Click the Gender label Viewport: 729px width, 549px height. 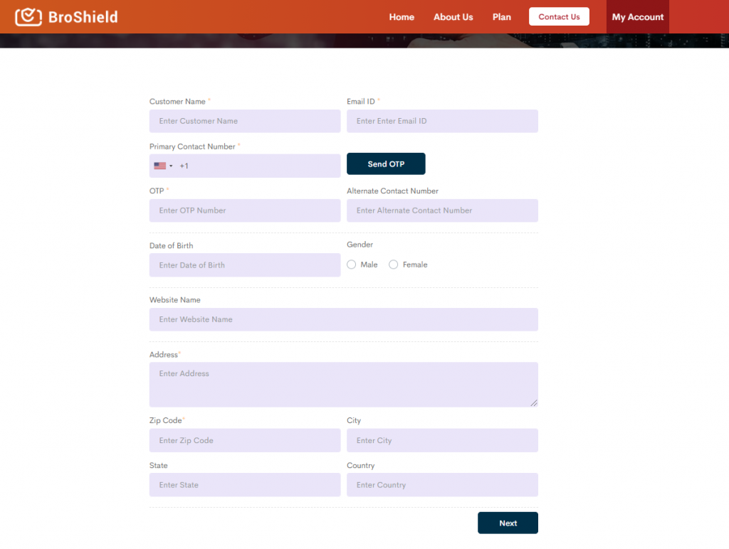tap(360, 245)
